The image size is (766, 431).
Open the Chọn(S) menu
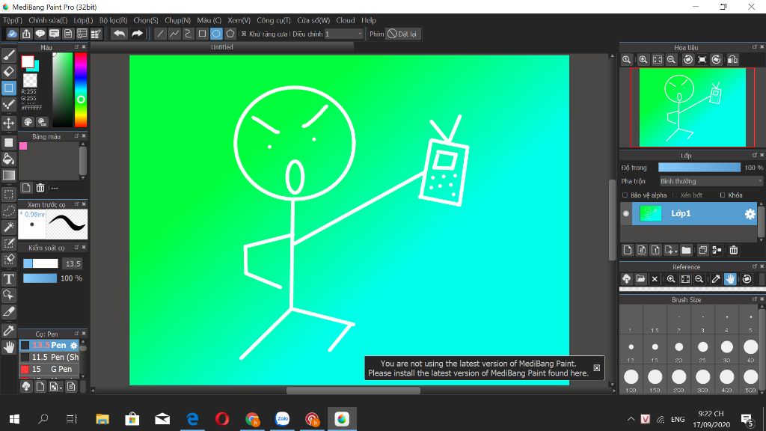tap(146, 20)
